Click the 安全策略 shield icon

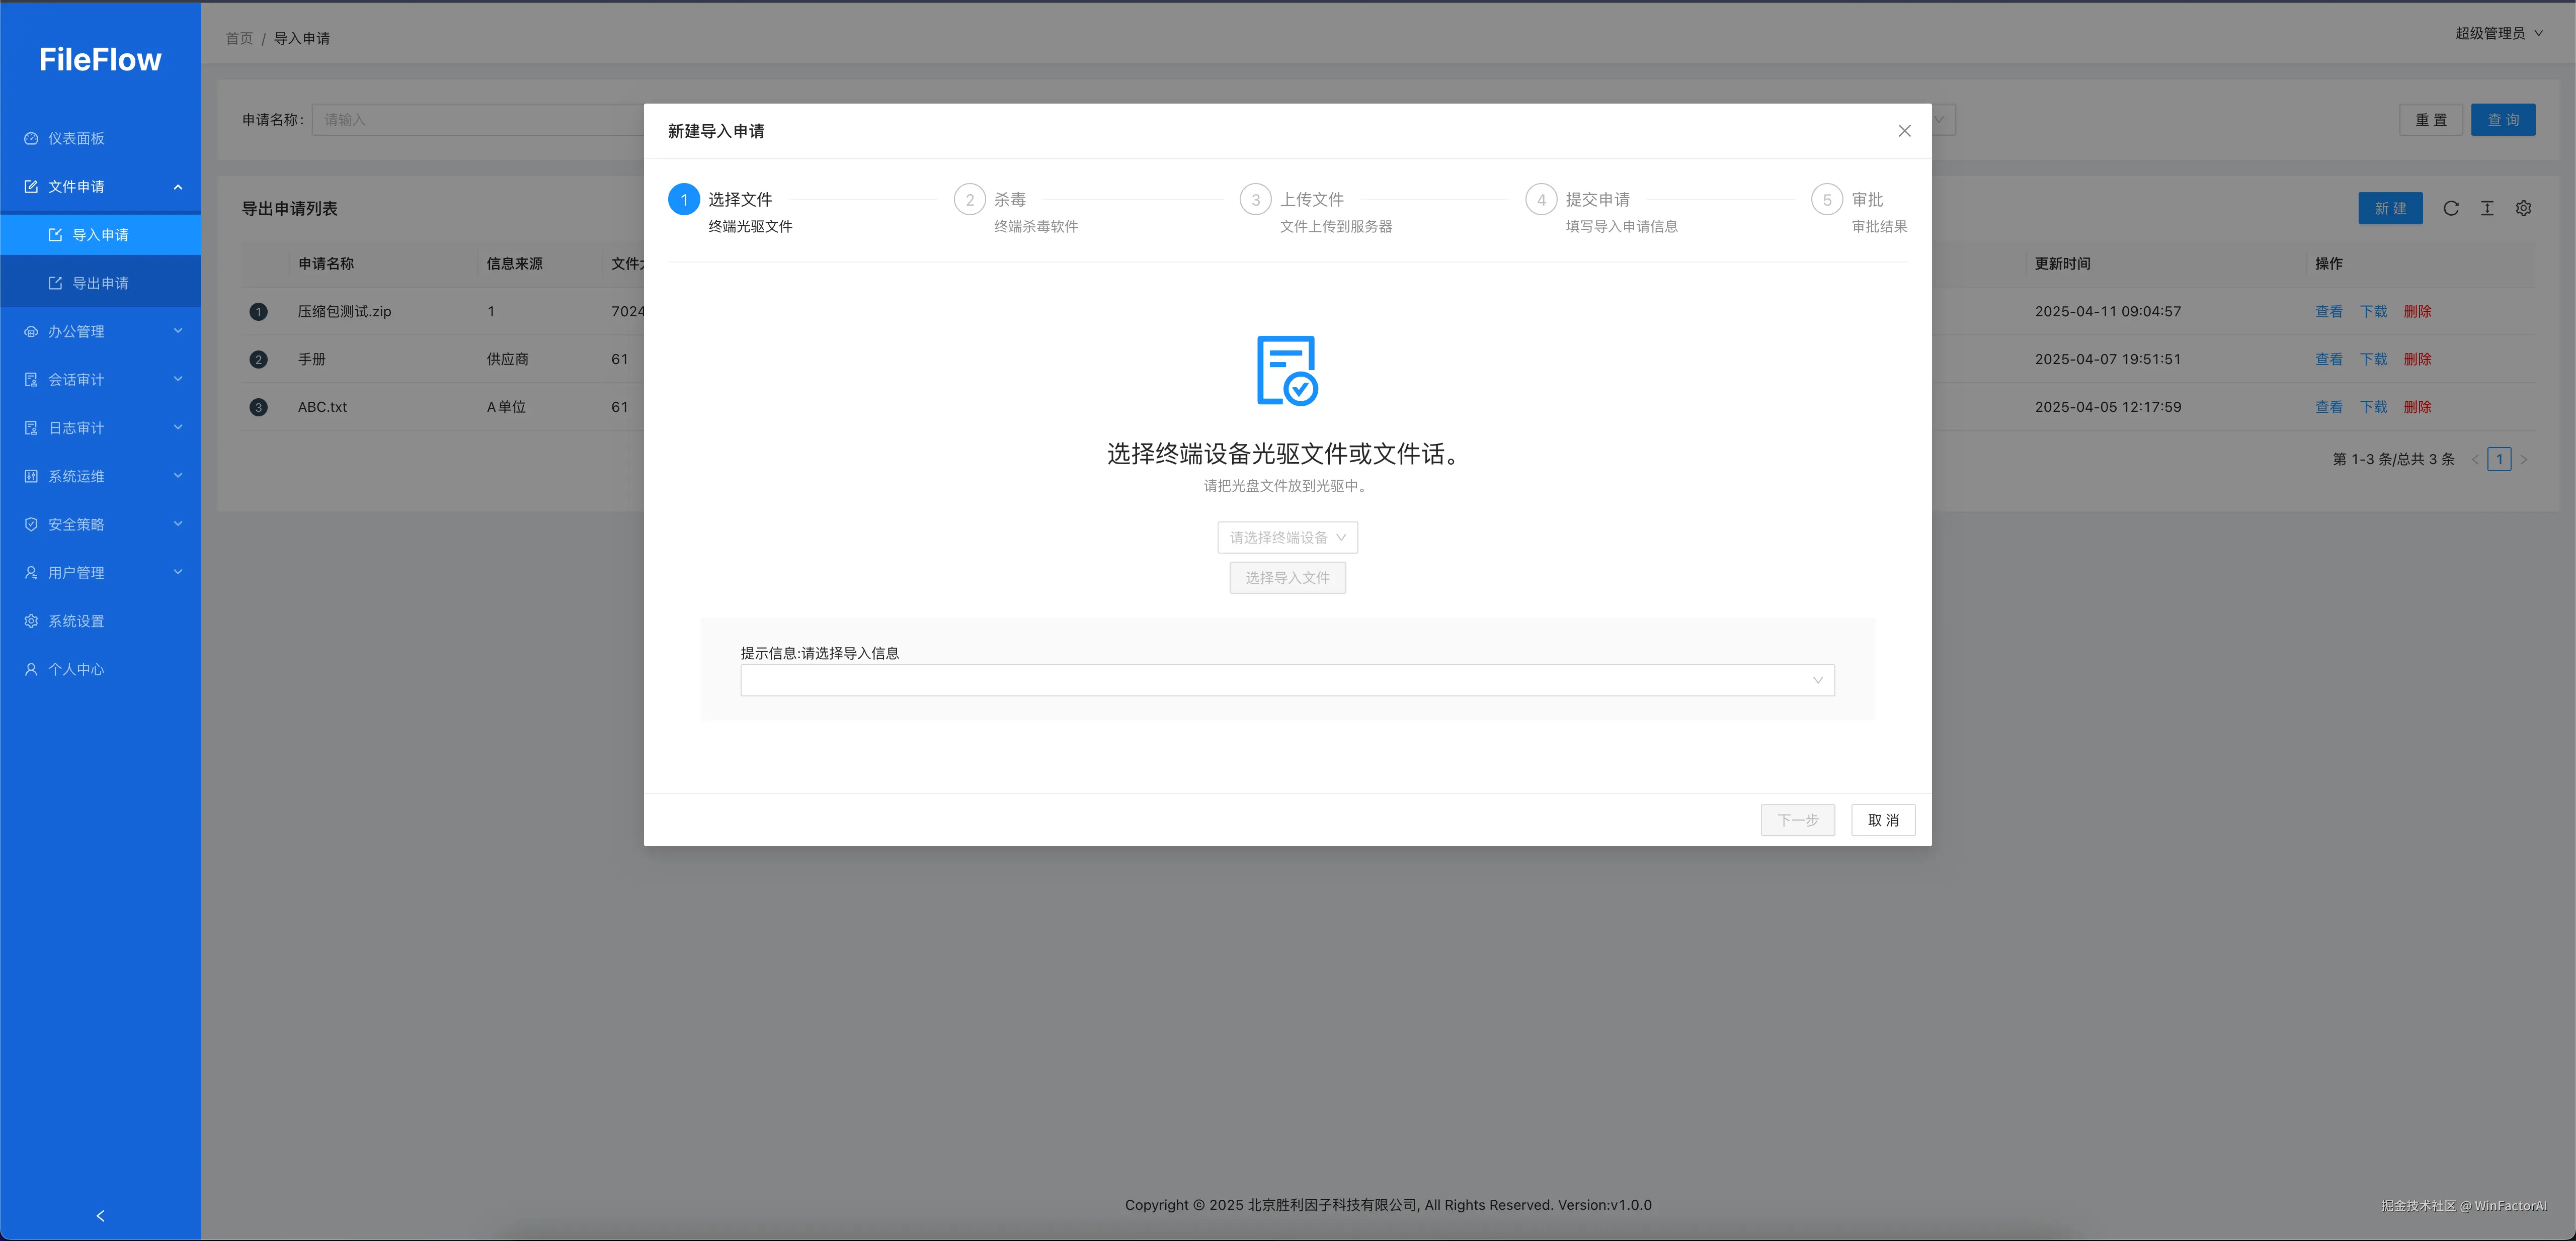pos(30,523)
